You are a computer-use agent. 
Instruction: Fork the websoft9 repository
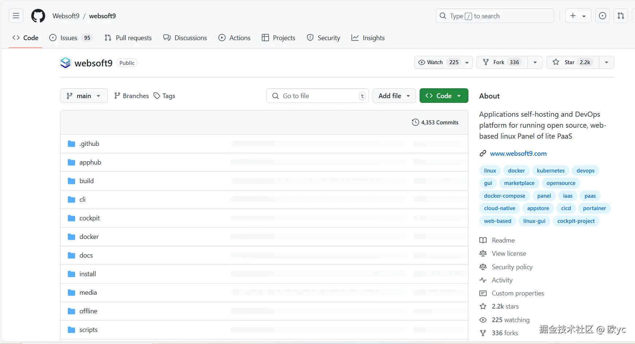502,62
